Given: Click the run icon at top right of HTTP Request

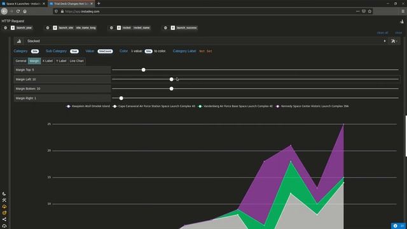Looking at the screenshot, I should [402, 22].
